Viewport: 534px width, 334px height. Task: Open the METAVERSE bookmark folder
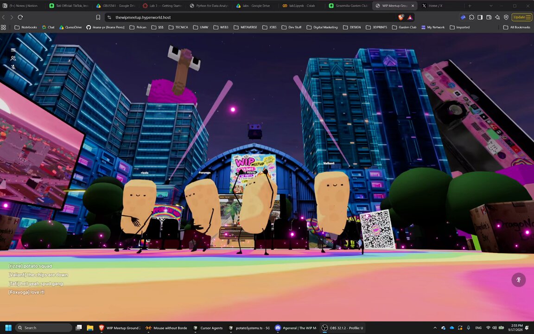[x=246, y=27]
